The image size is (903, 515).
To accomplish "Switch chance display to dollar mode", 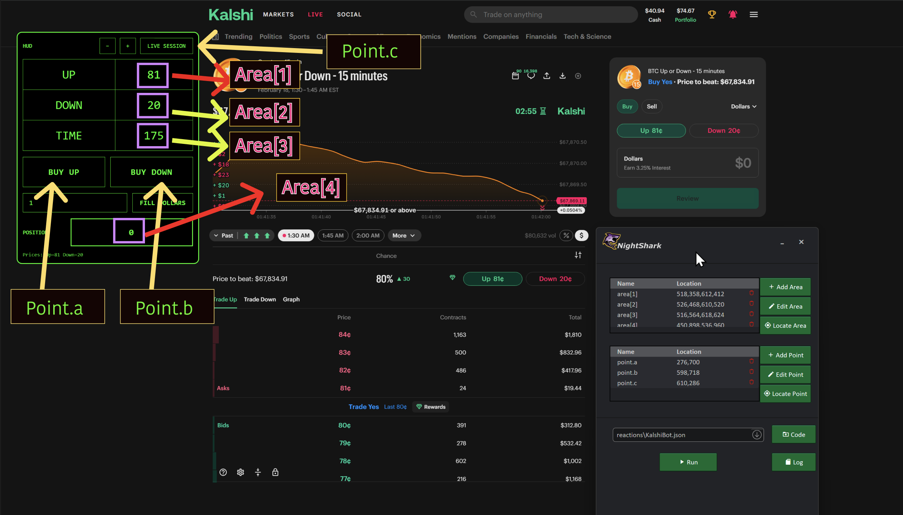I will tap(582, 235).
